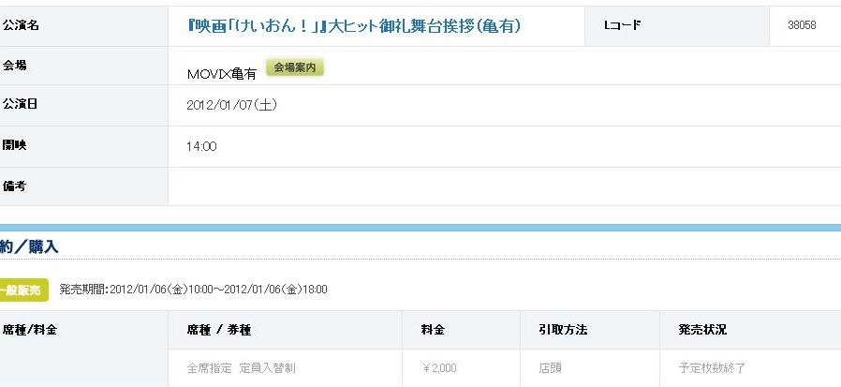Click the 14:00 start time
Viewport: 841px width, 387px height.
click(202, 146)
